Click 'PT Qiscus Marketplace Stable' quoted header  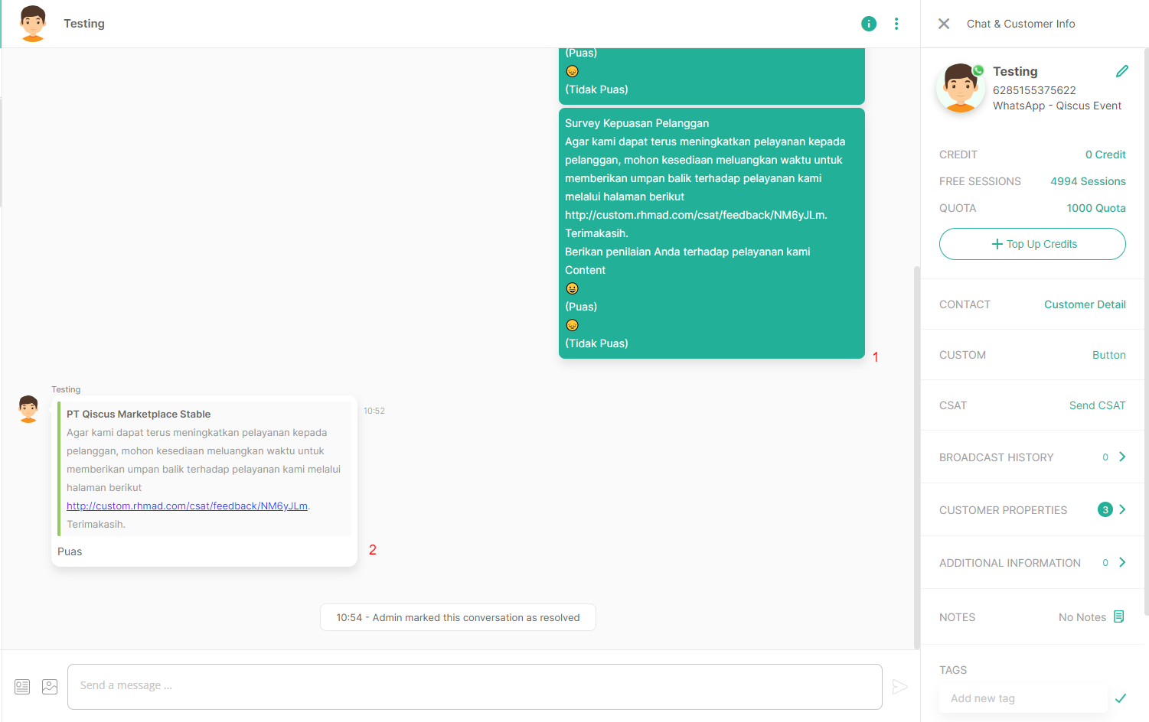pos(139,414)
